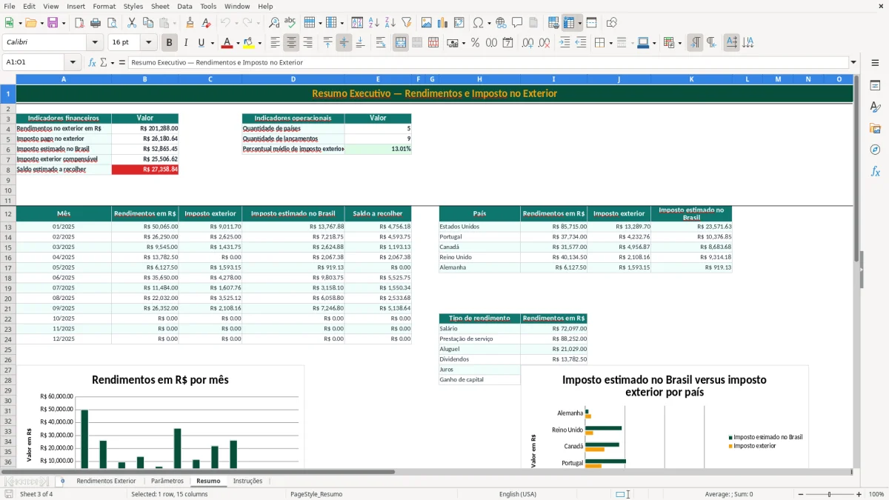Cut the selection with the scissors icon

coord(131,23)
